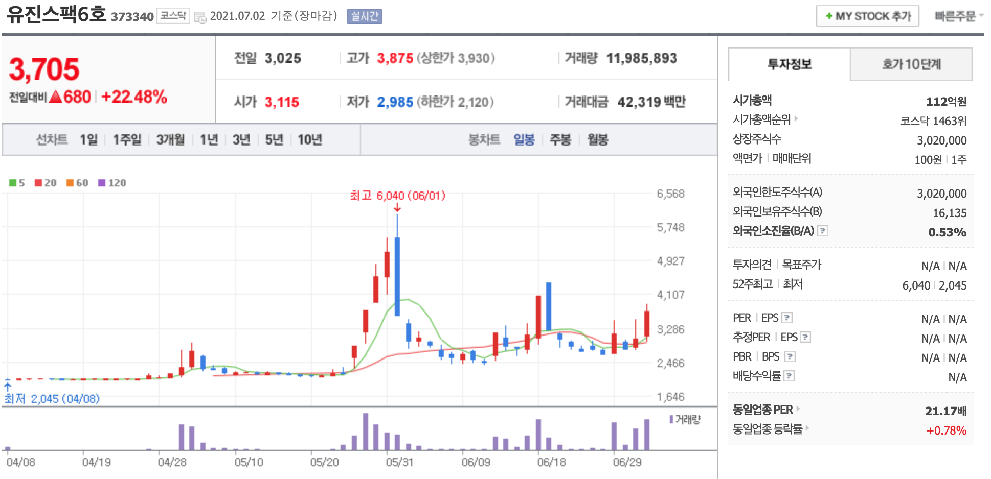
Task: Select the 3년 line chart period
Action: 241,140
